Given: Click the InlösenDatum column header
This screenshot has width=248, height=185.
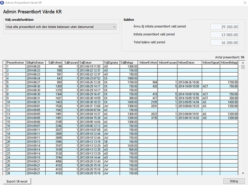Looking at the screenshot, I should click(190, 63).
